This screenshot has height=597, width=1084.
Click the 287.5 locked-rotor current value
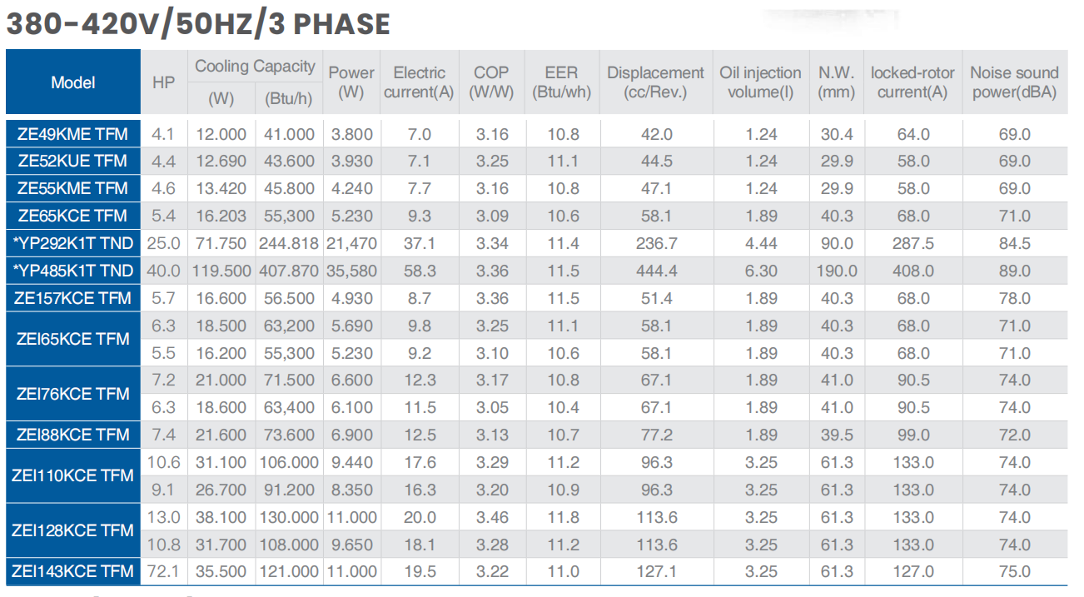912,243
